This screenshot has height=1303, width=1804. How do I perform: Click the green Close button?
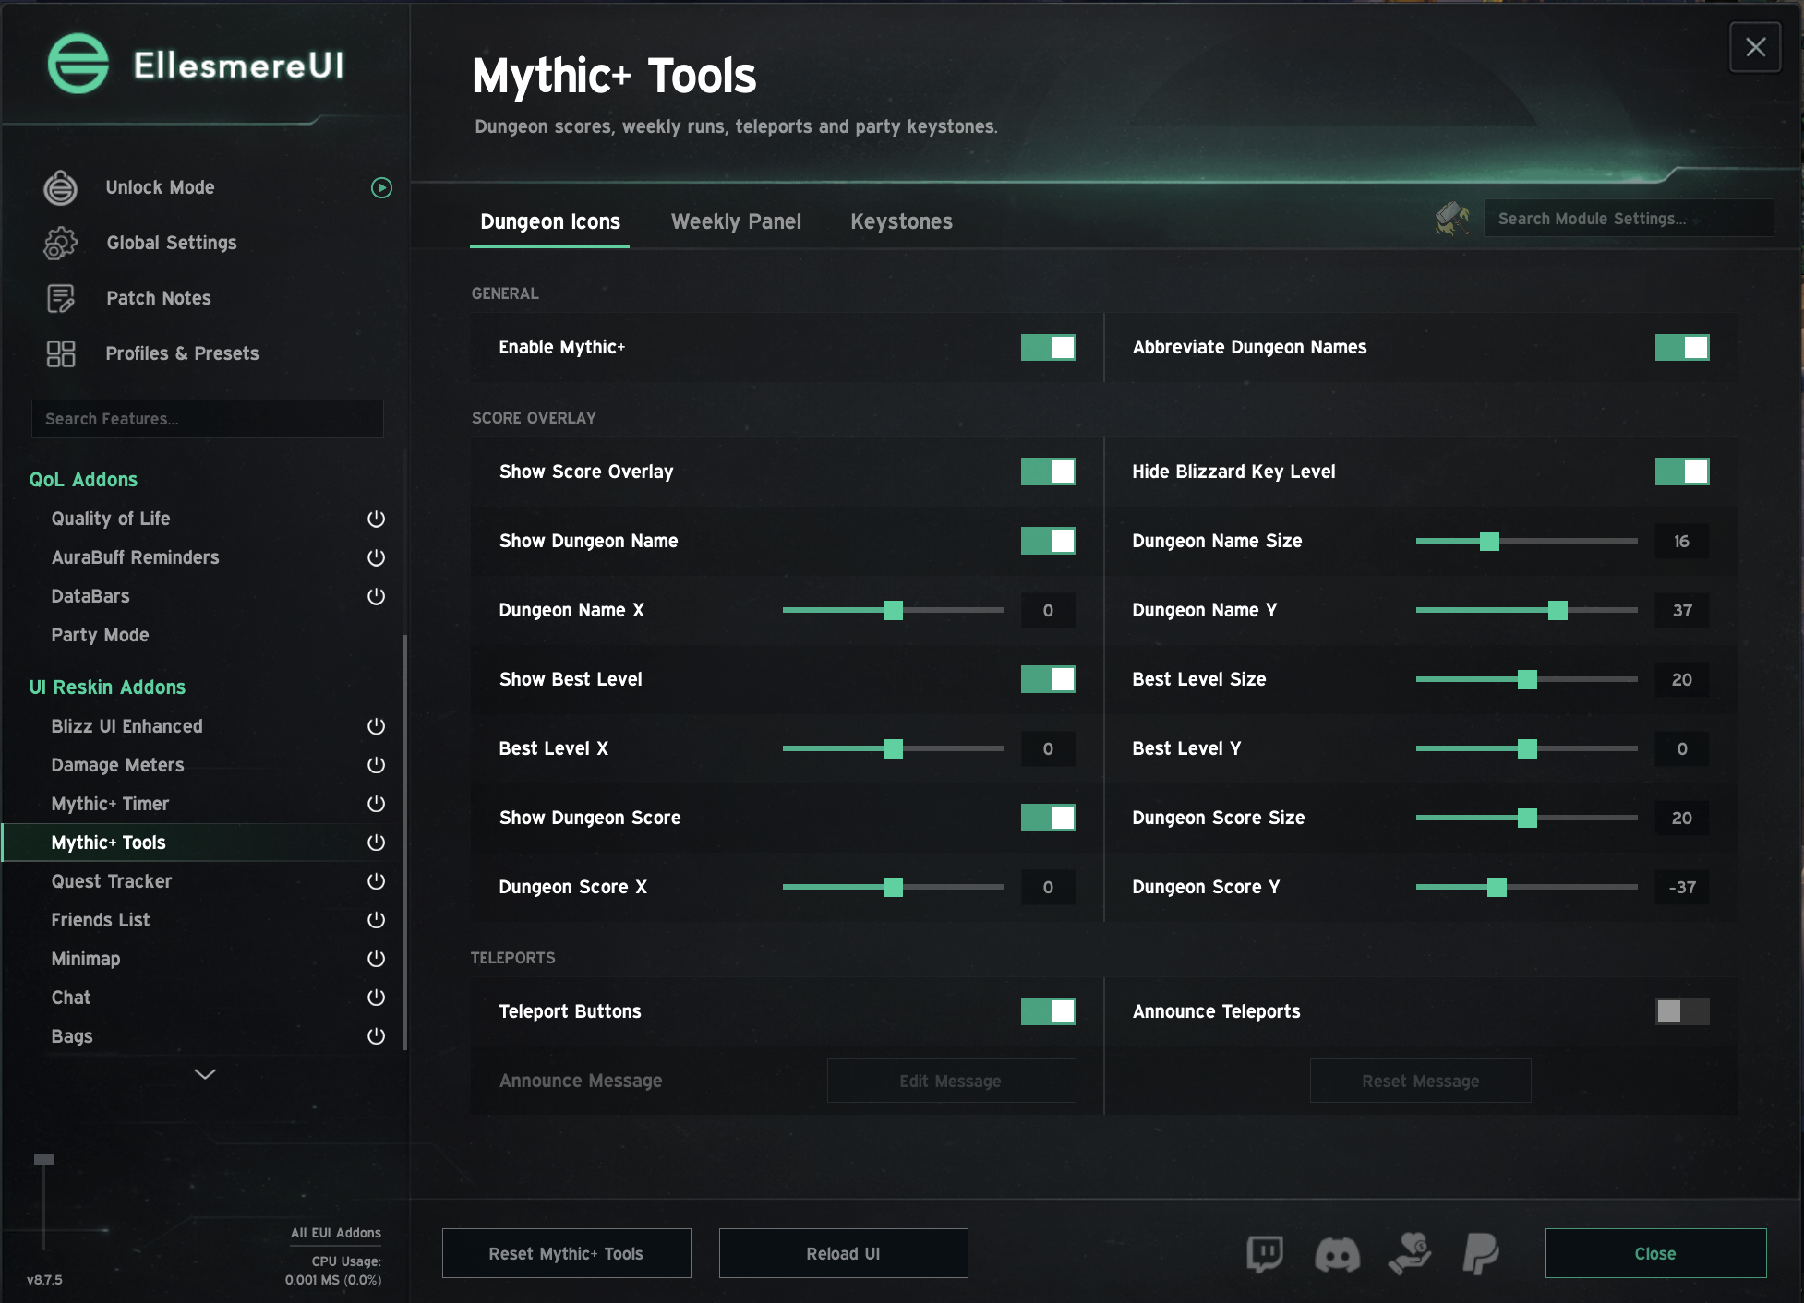(1655, 1253)
